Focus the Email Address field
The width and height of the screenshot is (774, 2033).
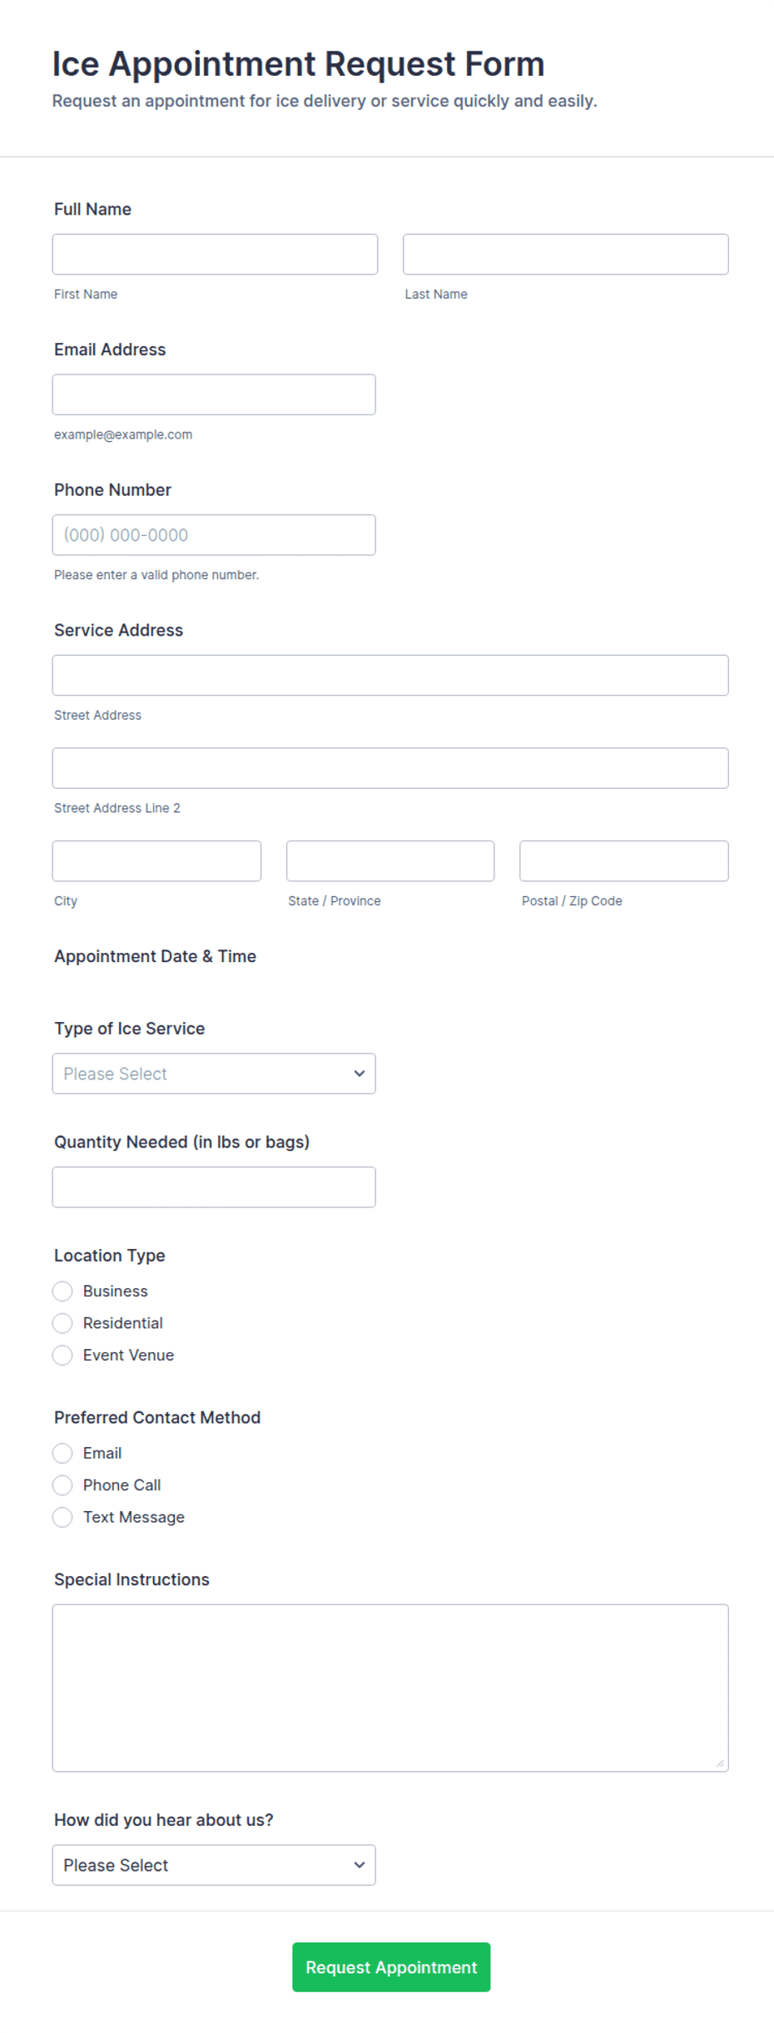[x=214, y=394]
